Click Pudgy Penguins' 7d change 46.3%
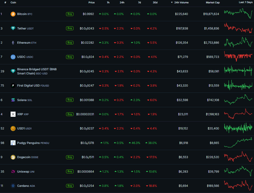 134,143
